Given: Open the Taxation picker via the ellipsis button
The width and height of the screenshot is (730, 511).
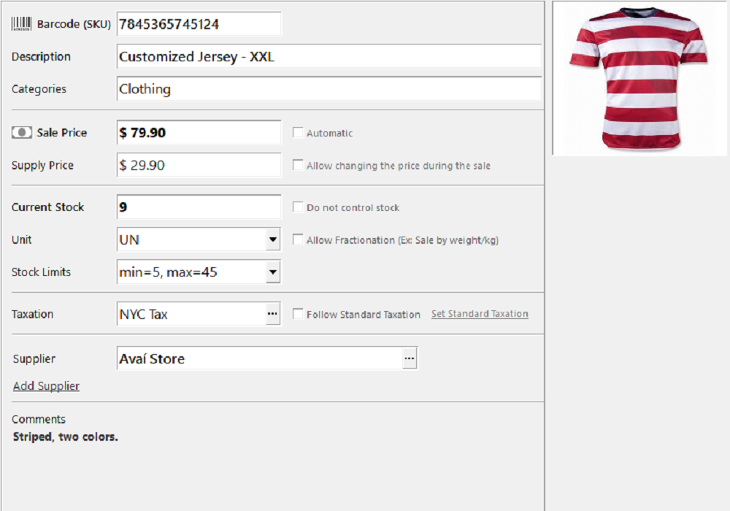Looking at the screenshot, I should [x=273, y=313].
